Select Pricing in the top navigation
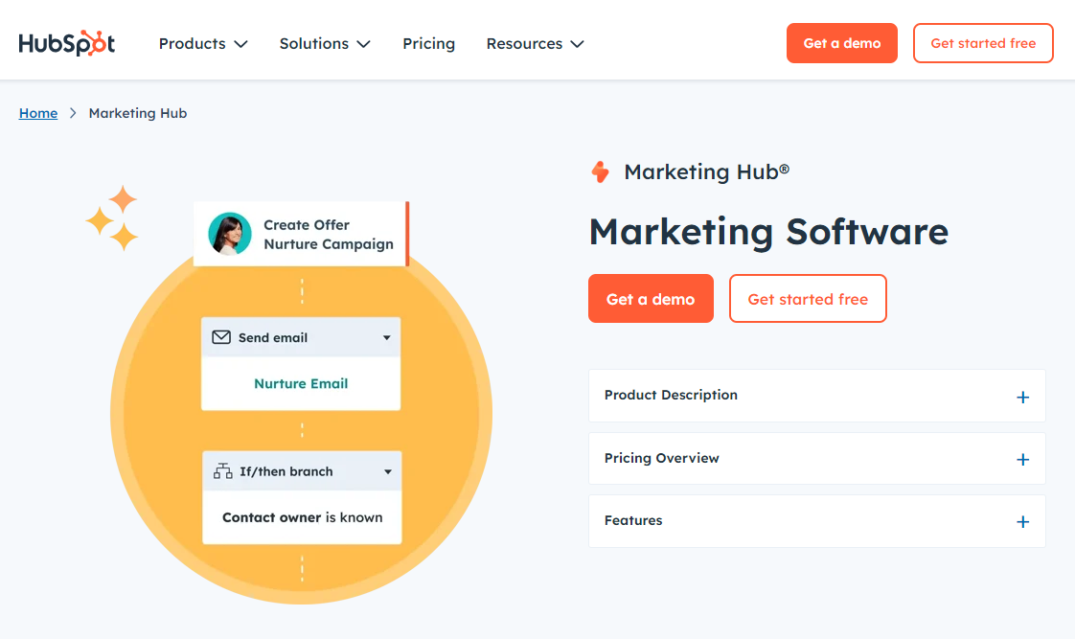The image size is (1075, 639). click(x=428, y=43)
